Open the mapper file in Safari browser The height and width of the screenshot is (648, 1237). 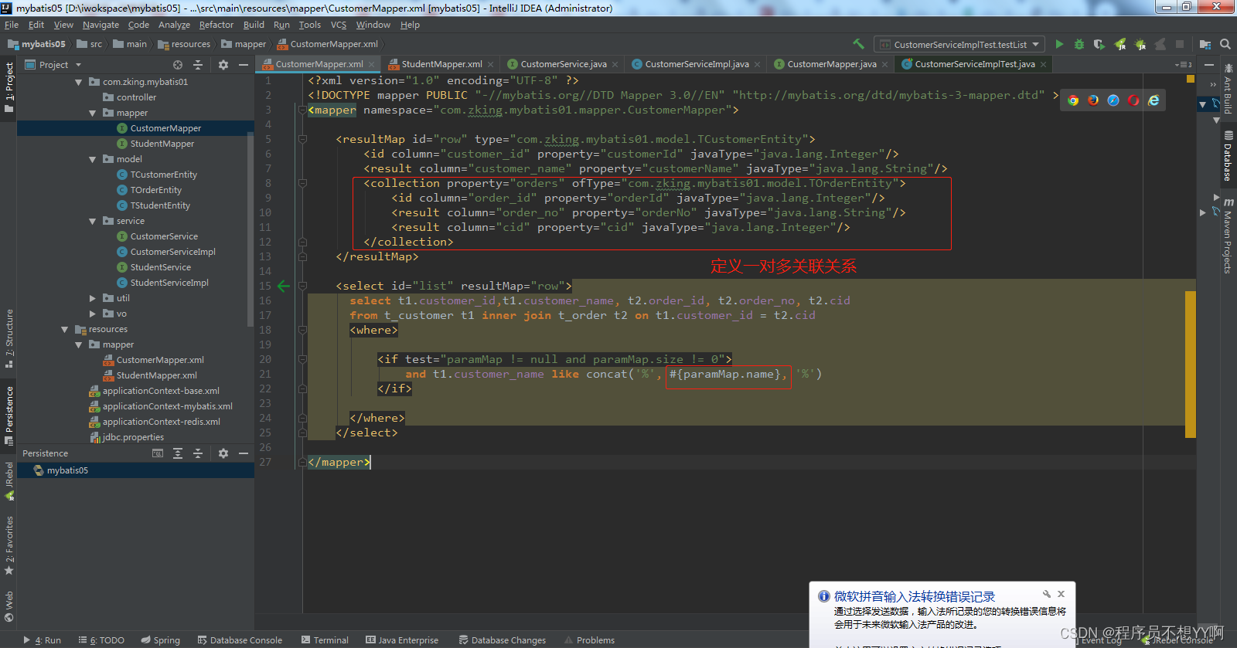pos(1113,100)
